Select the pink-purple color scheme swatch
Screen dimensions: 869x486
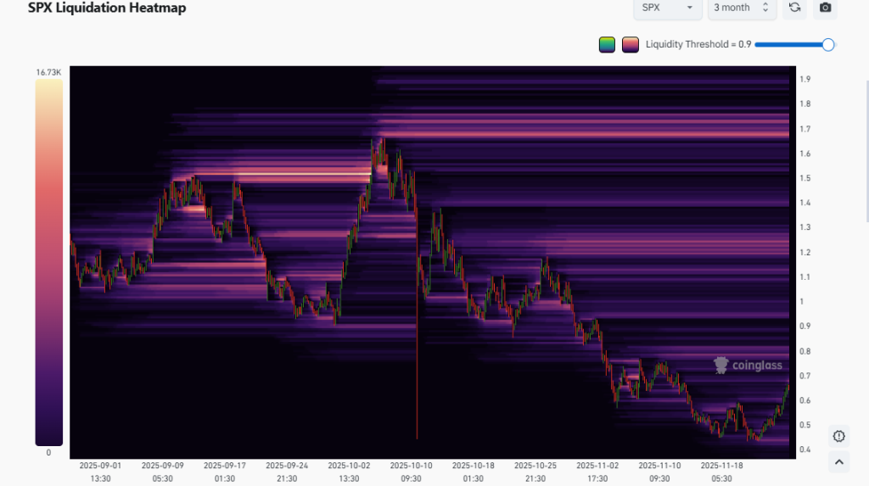[x=630, y=45]
